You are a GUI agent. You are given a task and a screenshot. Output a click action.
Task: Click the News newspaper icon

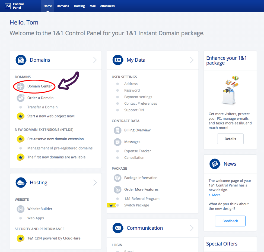pyautogui.click(x=215, y=164)
